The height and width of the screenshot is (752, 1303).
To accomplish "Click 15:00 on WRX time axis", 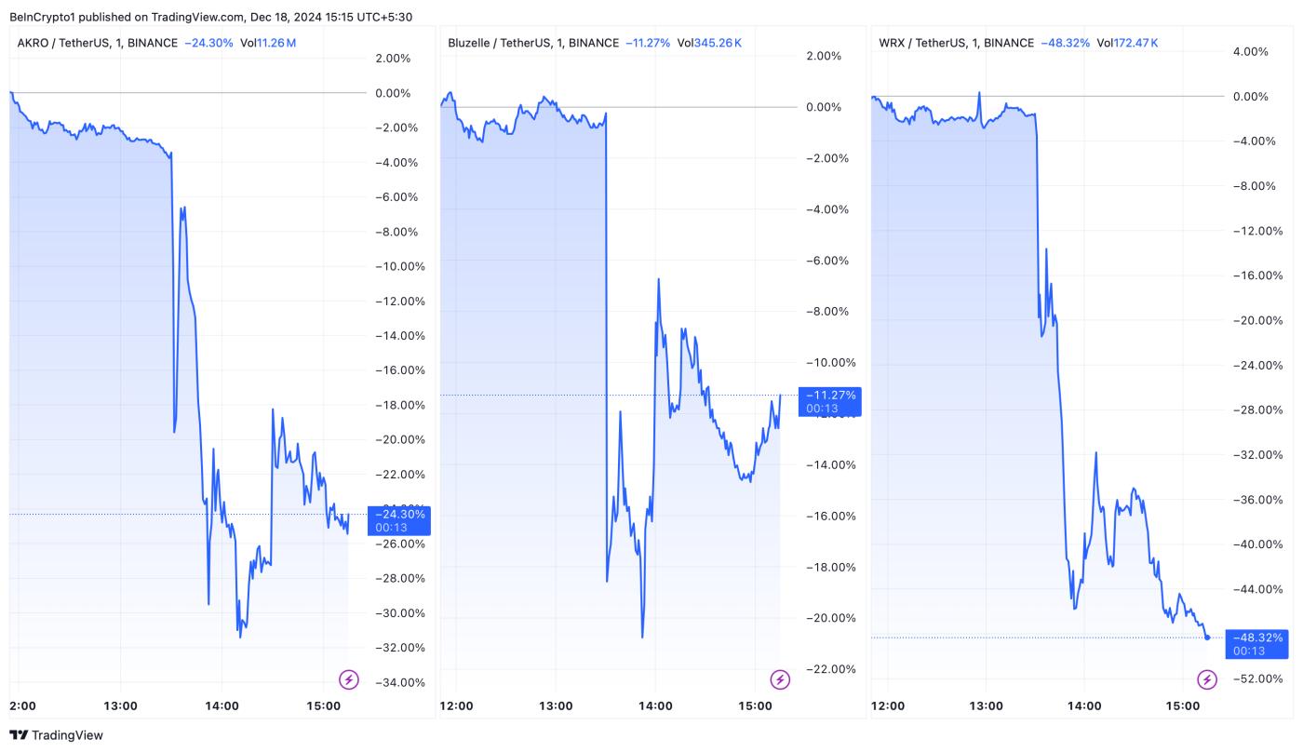I will [x=1182, y=705].
